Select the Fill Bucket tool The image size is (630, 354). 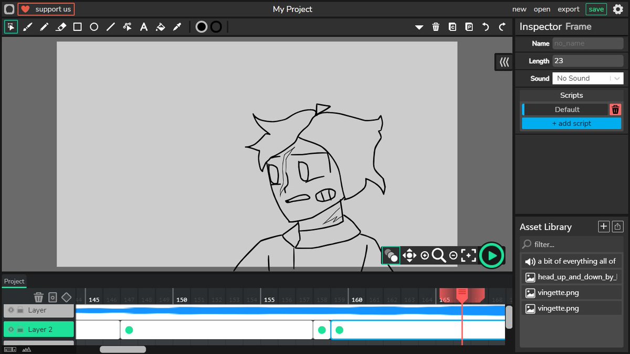[x=161, y=27]
